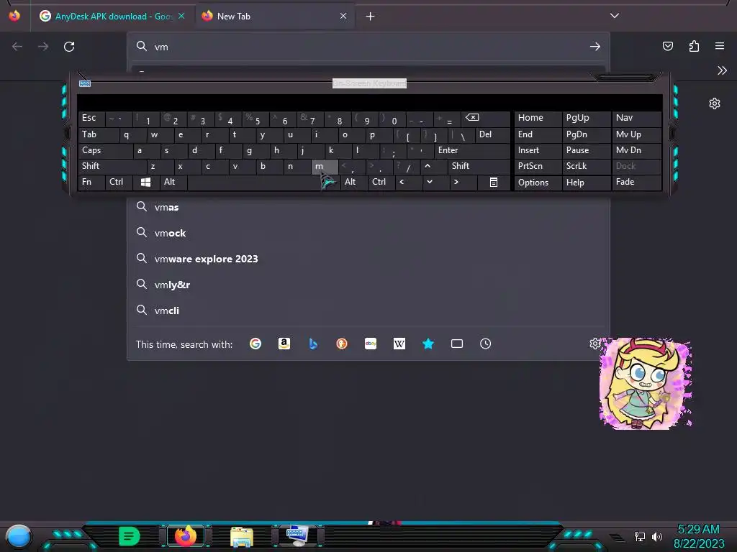Search bookmarks with the star icon
The height and width of the screenshot is (552, 737).
(428, 344)
